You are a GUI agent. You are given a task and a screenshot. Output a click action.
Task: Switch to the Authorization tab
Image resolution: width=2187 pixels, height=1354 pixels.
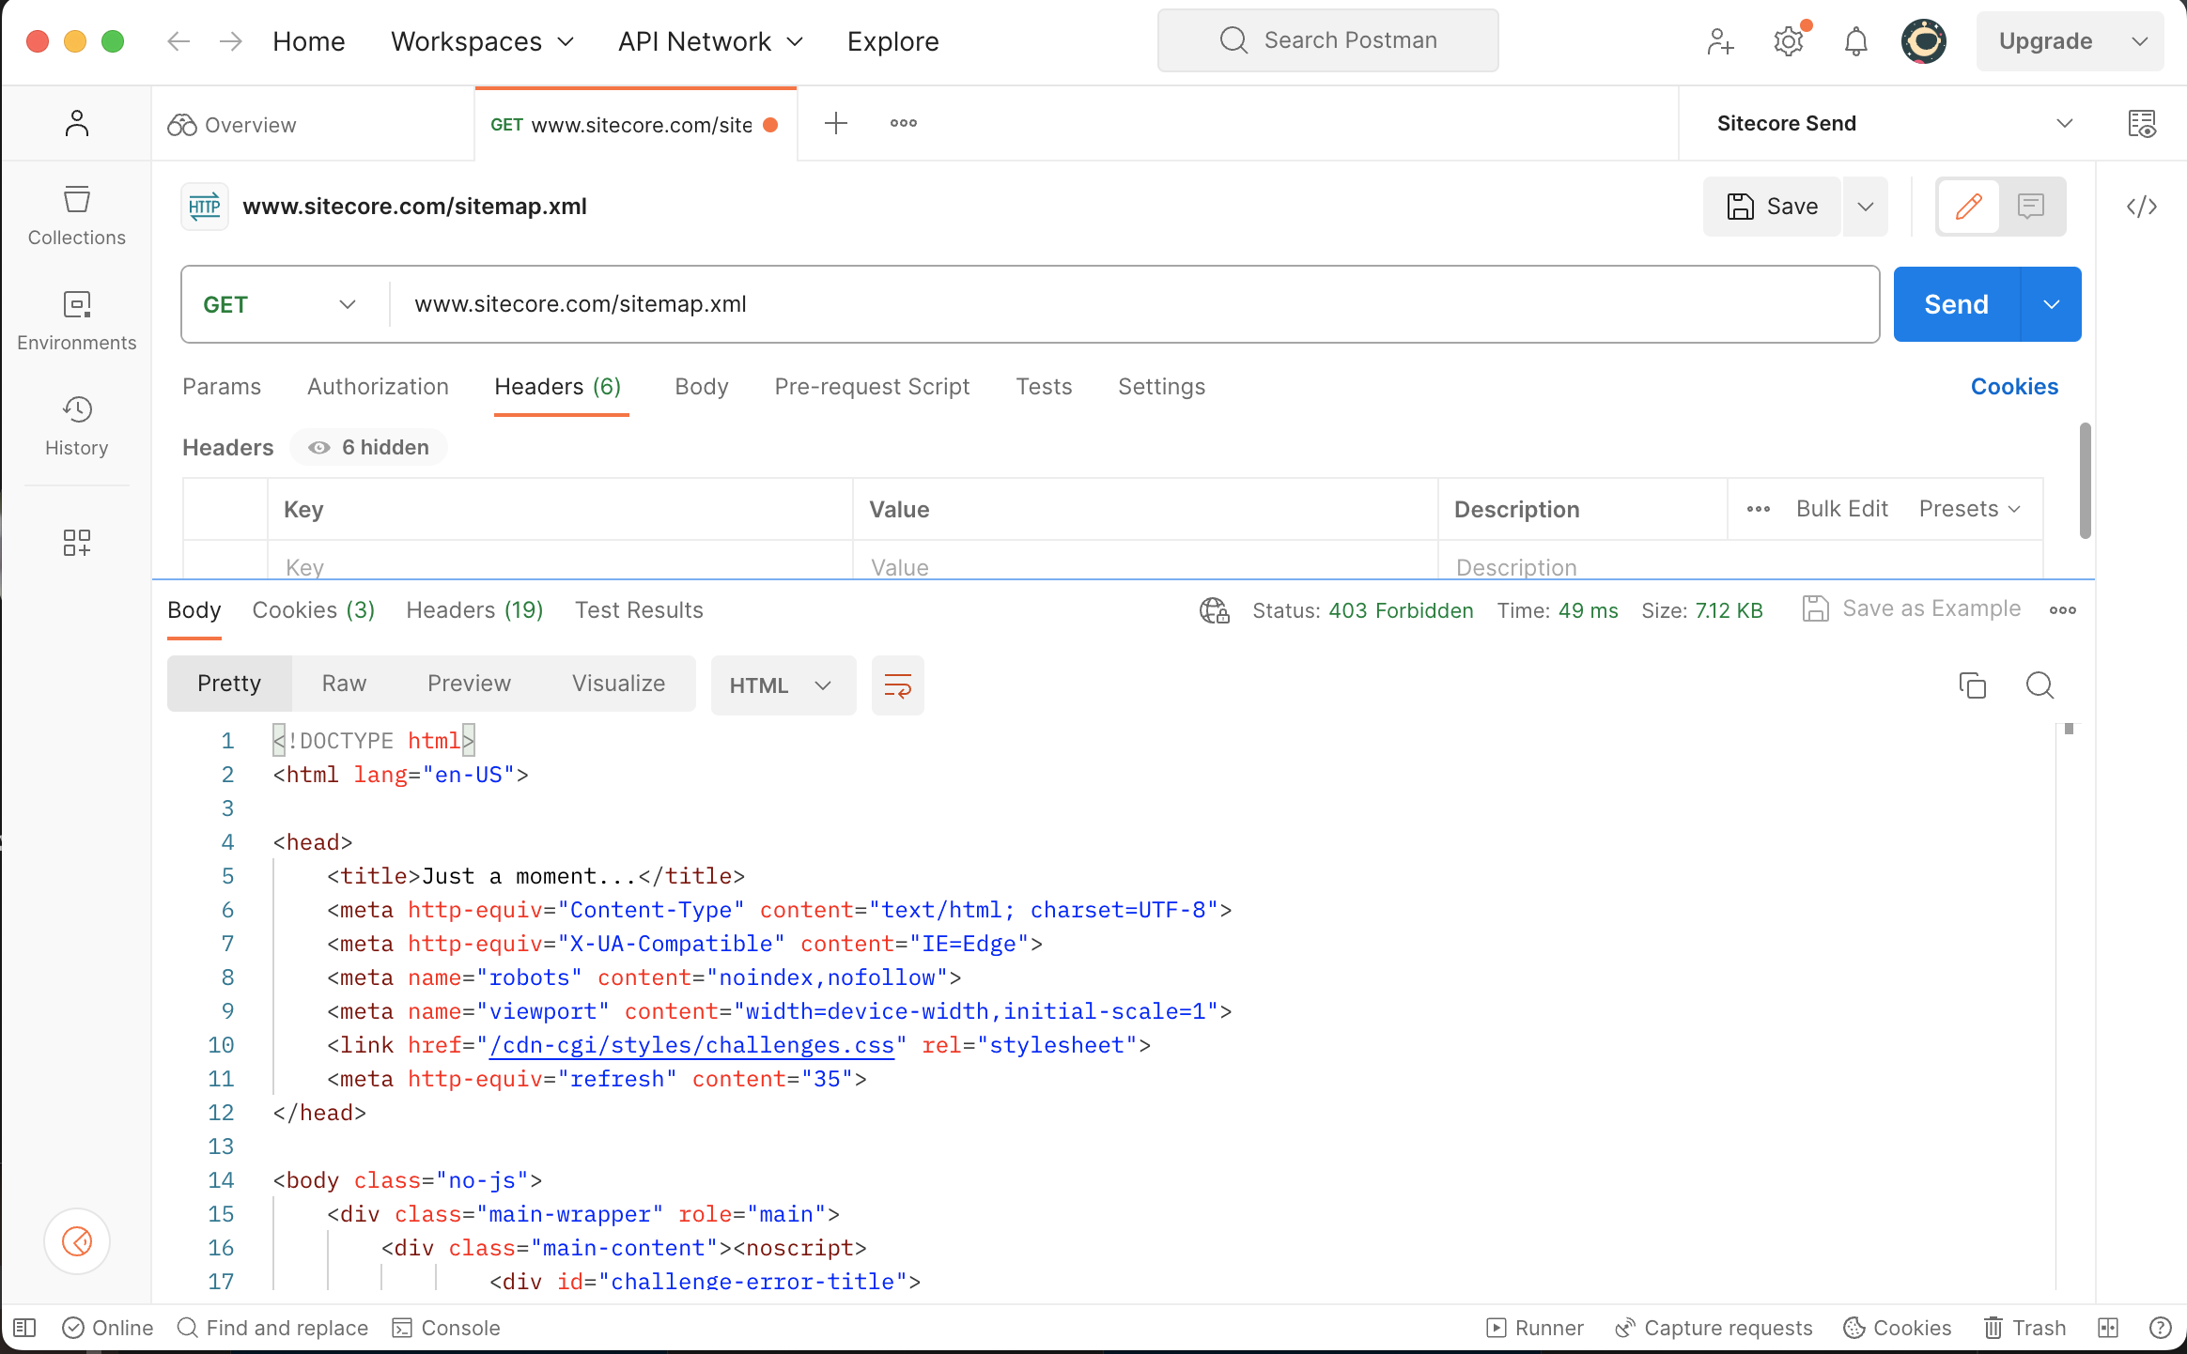point(378,387)
